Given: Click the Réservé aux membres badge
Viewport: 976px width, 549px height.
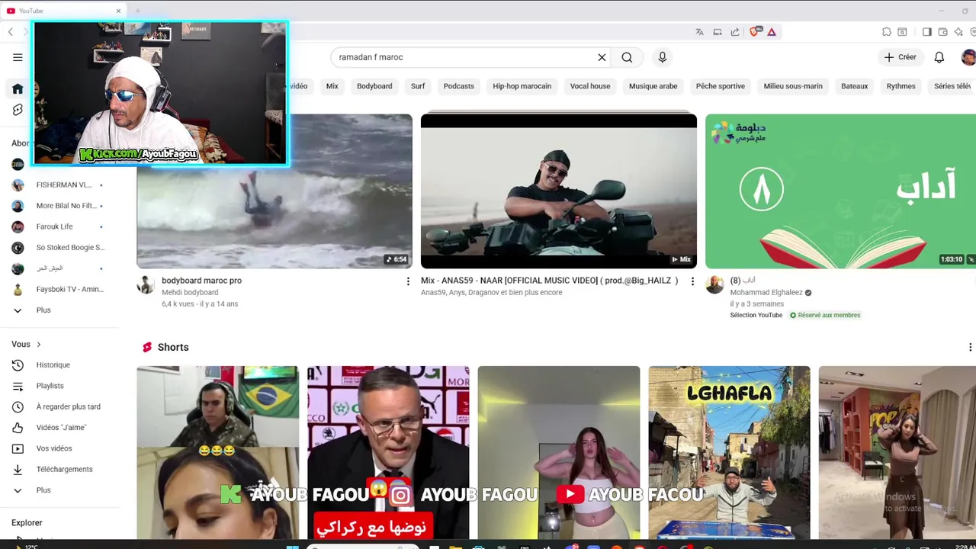Looking at the screenshot, I should click(825, 315).
